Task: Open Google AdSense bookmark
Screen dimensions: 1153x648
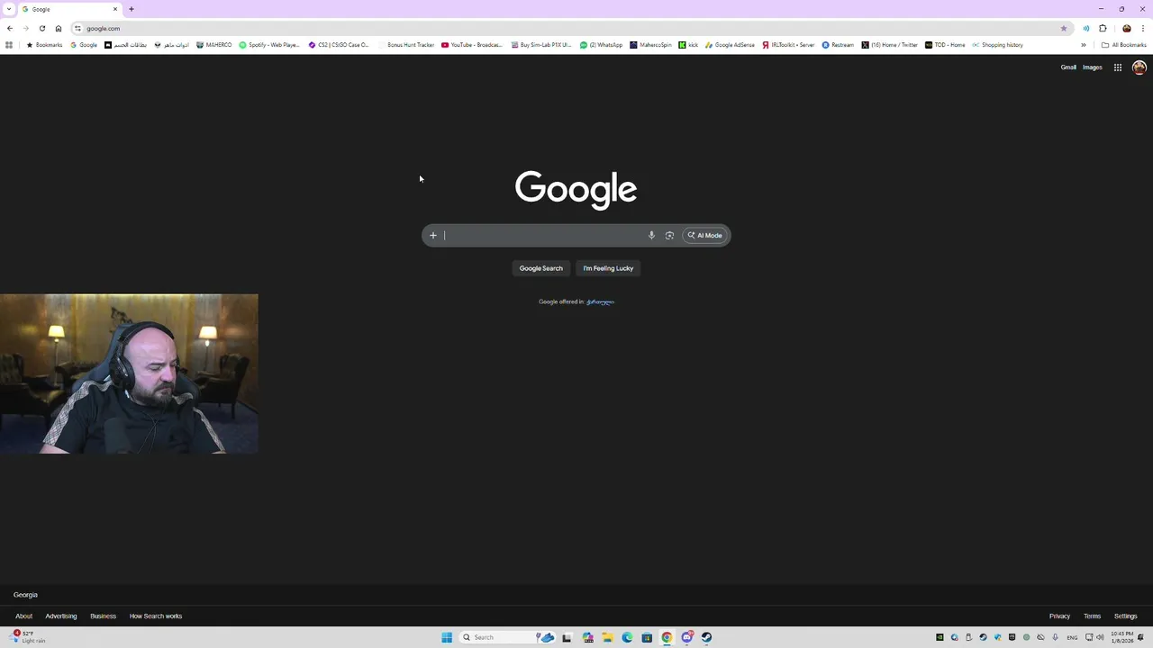Action: 730,45
